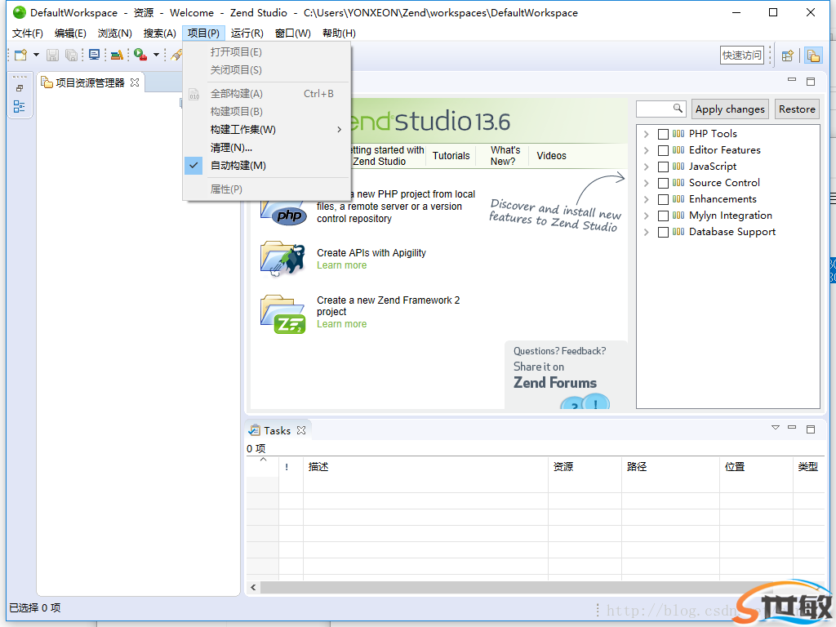Open the 运行(R) menu
This screenshot has height=627, width=836.
pos(247,33)
